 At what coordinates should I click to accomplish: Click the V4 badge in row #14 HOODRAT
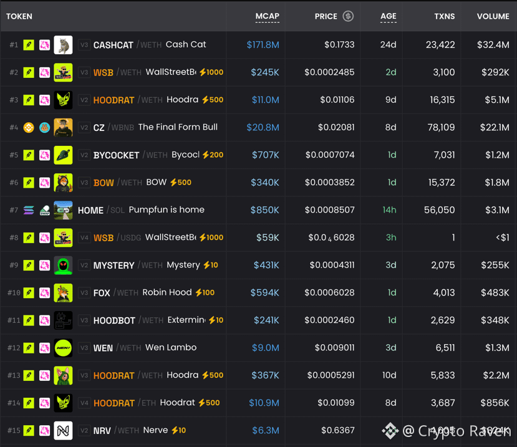[84, 403]
